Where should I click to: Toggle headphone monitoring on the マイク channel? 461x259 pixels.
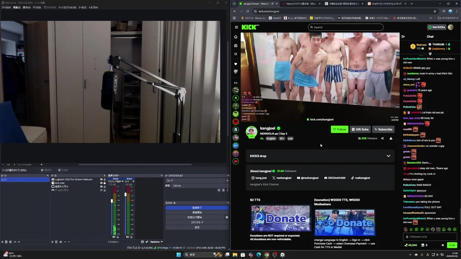pos(131,237)
